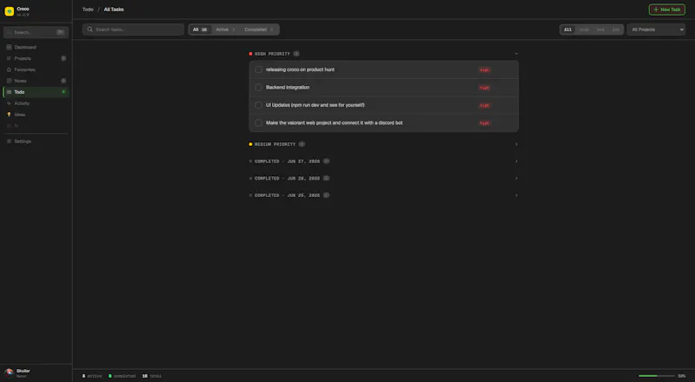Viewport: 695px width, 382px height.
Task: Open the AI sidebar item
Action: pos(36,126)
